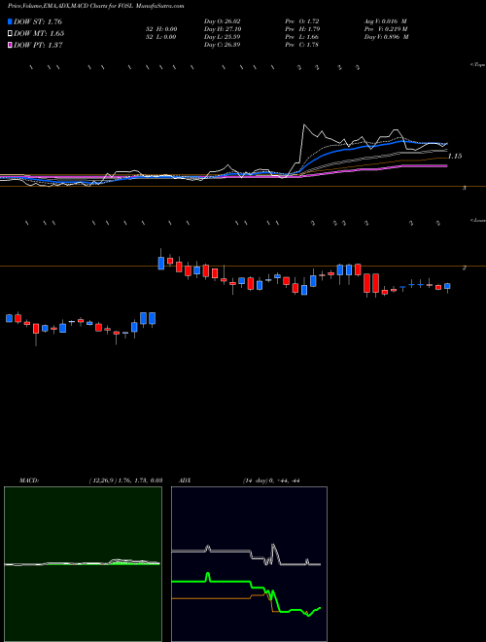Click the '52 L: 0.00' value
The image size is (486, 642).
point(159,37)
